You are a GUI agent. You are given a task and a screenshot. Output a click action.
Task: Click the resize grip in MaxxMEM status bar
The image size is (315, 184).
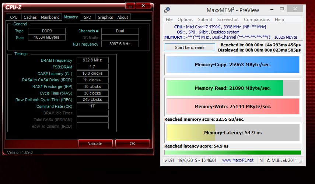coord(301,161)
